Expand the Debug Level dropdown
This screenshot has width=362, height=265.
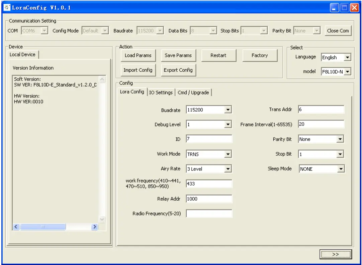228,124
